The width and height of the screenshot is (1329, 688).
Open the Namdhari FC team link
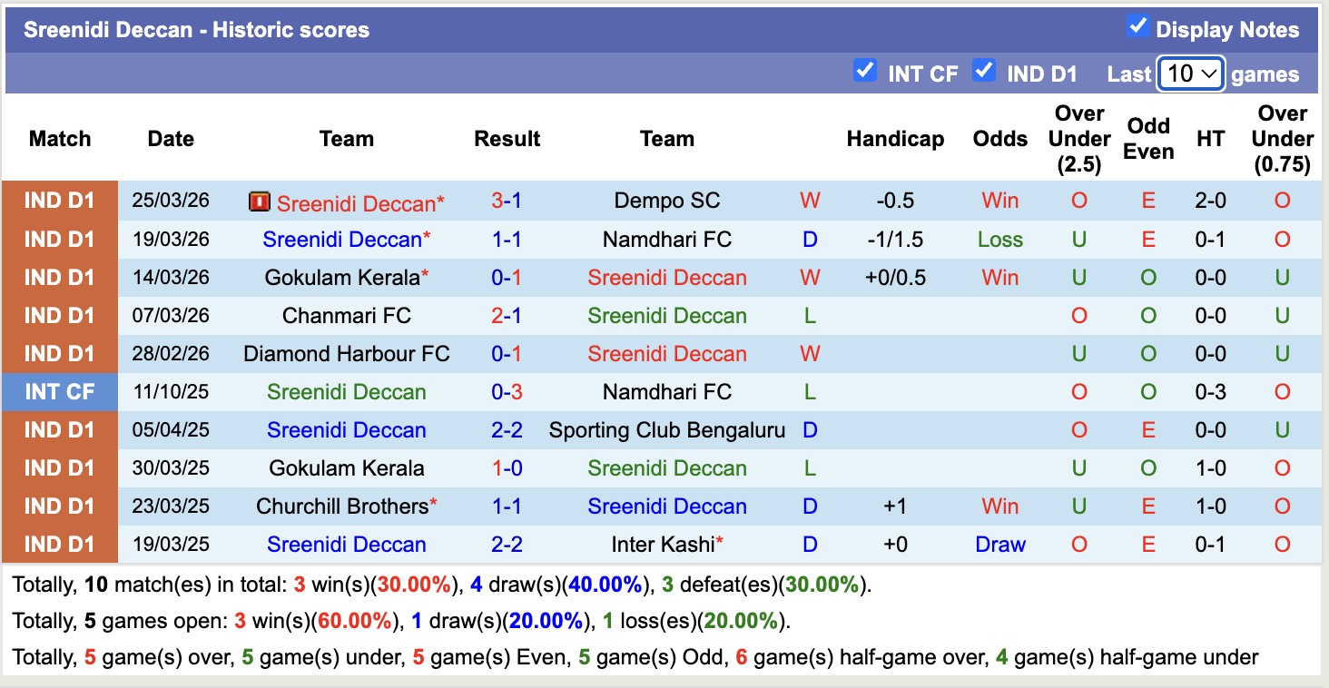tap(668, 240)
